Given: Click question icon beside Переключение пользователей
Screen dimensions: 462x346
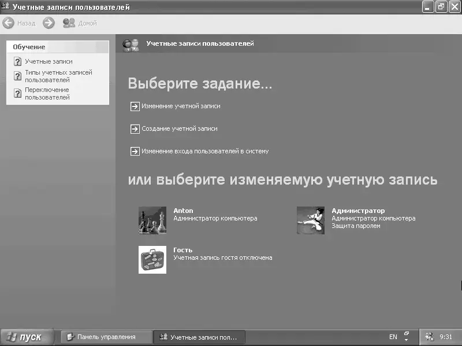Looking at the screenshot, I should pos(18,94).
